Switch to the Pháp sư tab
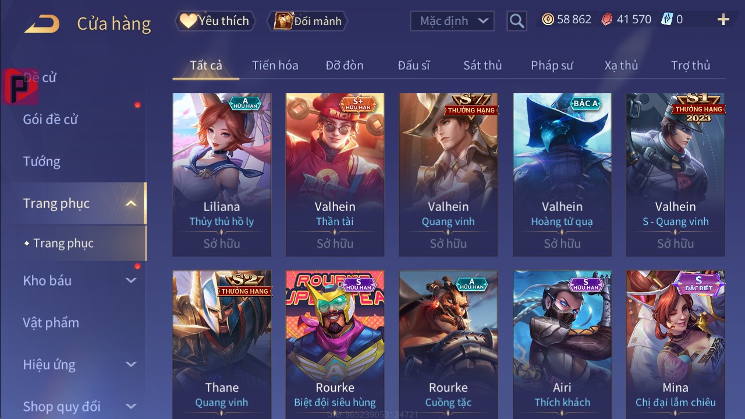 pos(552,65)
